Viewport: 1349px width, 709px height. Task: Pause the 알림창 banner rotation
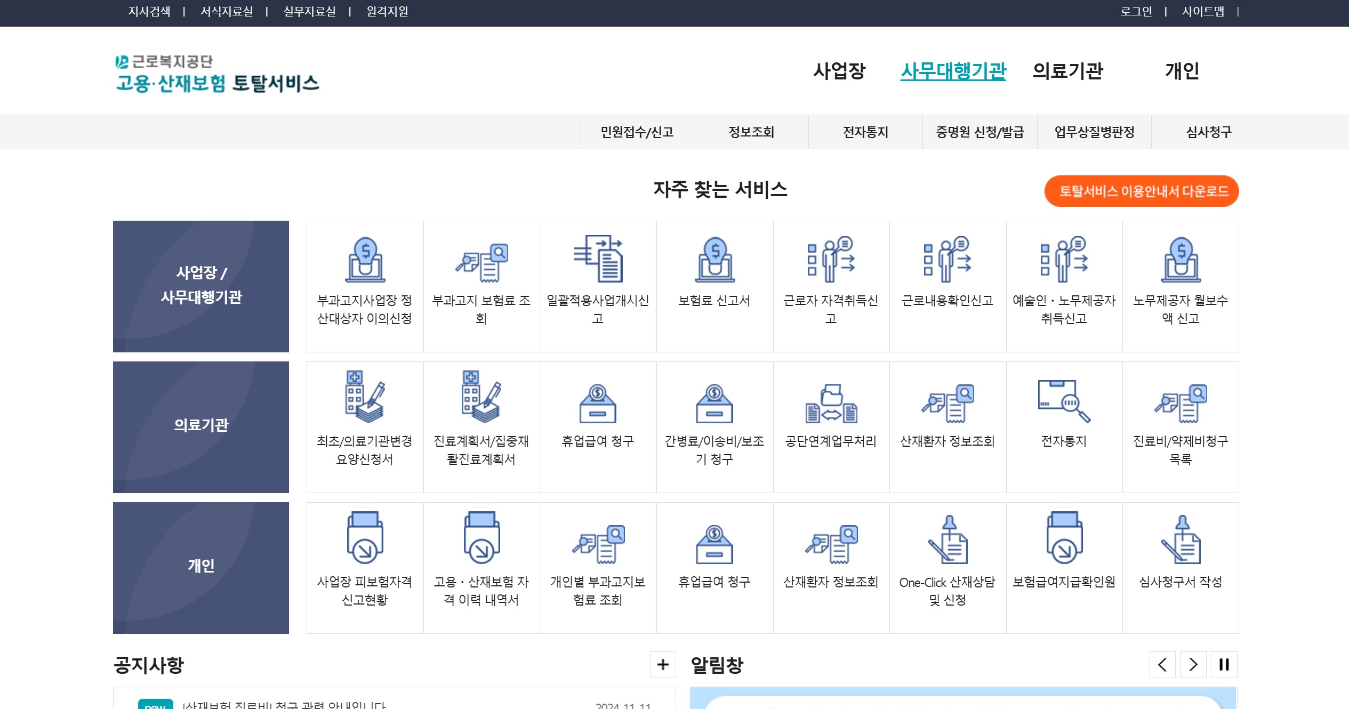click(1224, 665)
